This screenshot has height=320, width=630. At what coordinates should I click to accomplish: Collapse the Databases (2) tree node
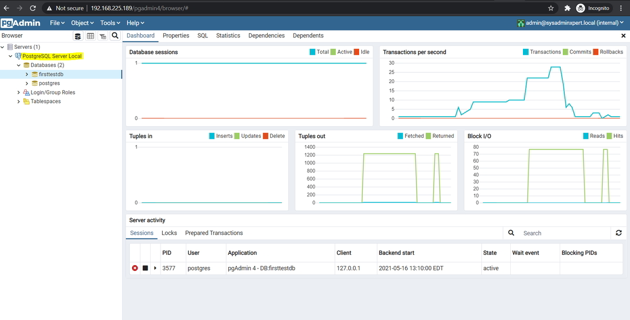[x=19, y=65]
